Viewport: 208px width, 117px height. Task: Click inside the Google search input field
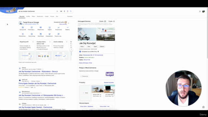click(37, 11)
